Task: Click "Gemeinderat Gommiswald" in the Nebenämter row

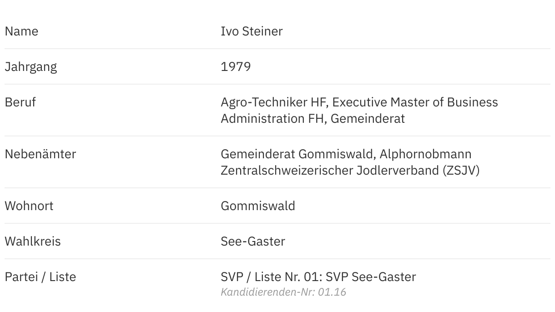Action: tap(296, 154)
